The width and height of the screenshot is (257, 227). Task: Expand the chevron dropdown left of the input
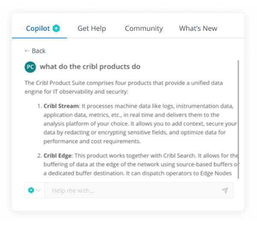38,190
